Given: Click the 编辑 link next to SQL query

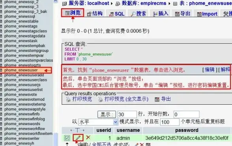Looking at the screenshot, I should pos(210,70).
